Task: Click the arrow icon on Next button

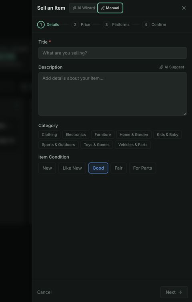Action: click(x=180, y=292)
